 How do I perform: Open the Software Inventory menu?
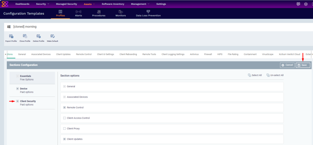113,4
